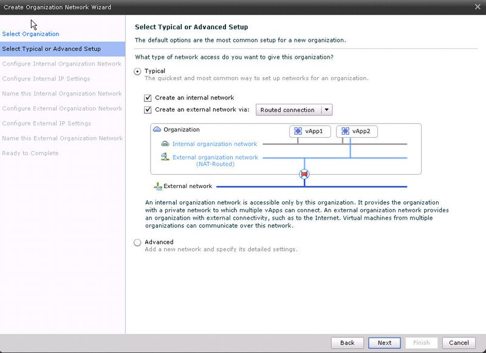Close the wizard with the X button
Screen dimensions: 486x353
pyautogui.click(x=477, y=7)
